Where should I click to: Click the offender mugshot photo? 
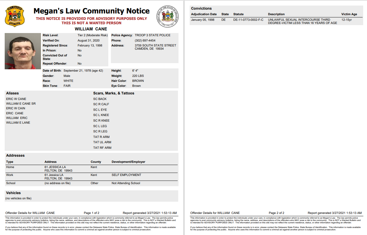[23, 51]
